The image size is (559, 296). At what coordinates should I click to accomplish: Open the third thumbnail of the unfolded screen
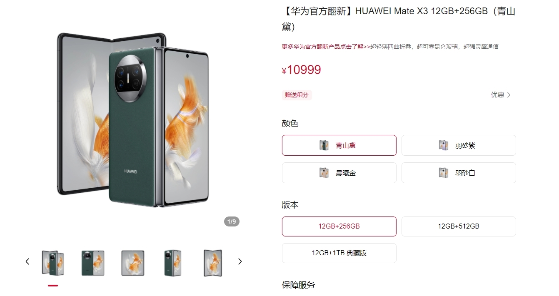[x=133, y=263]
